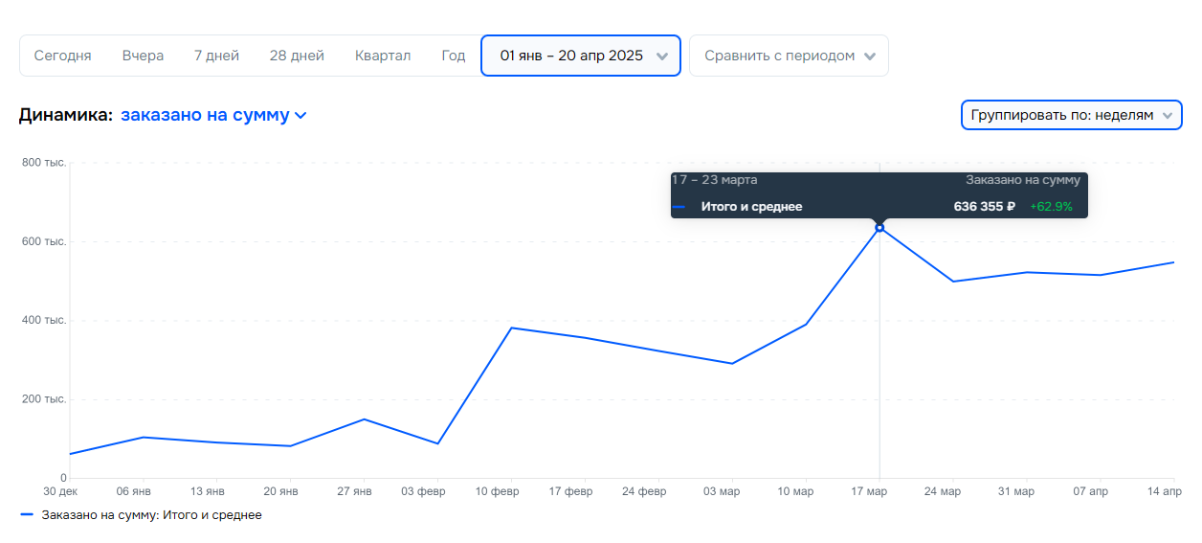
Task: Select the '28 дней' range
Action: point(297,56)
